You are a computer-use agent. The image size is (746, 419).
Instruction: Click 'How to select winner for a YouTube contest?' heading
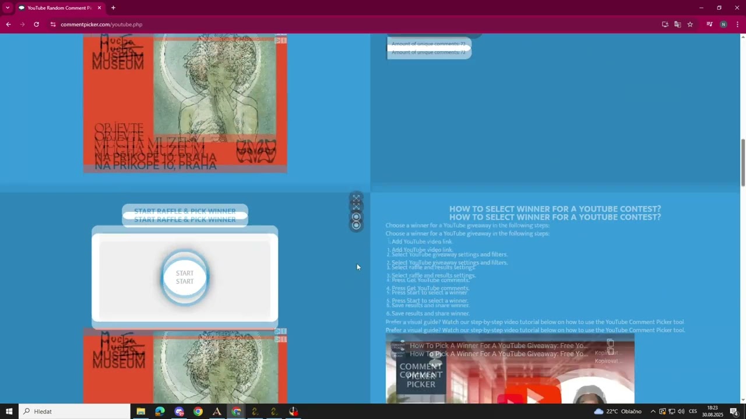[x=555, y=213]
